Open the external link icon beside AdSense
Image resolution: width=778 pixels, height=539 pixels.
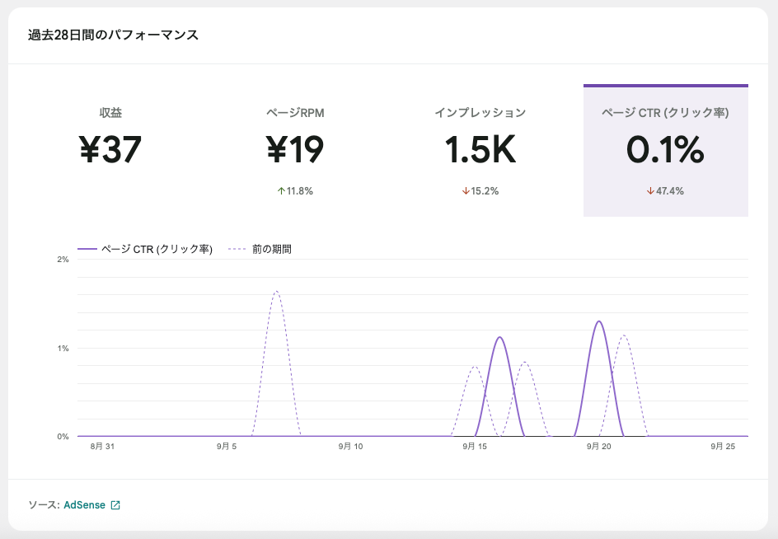(115, 505)
